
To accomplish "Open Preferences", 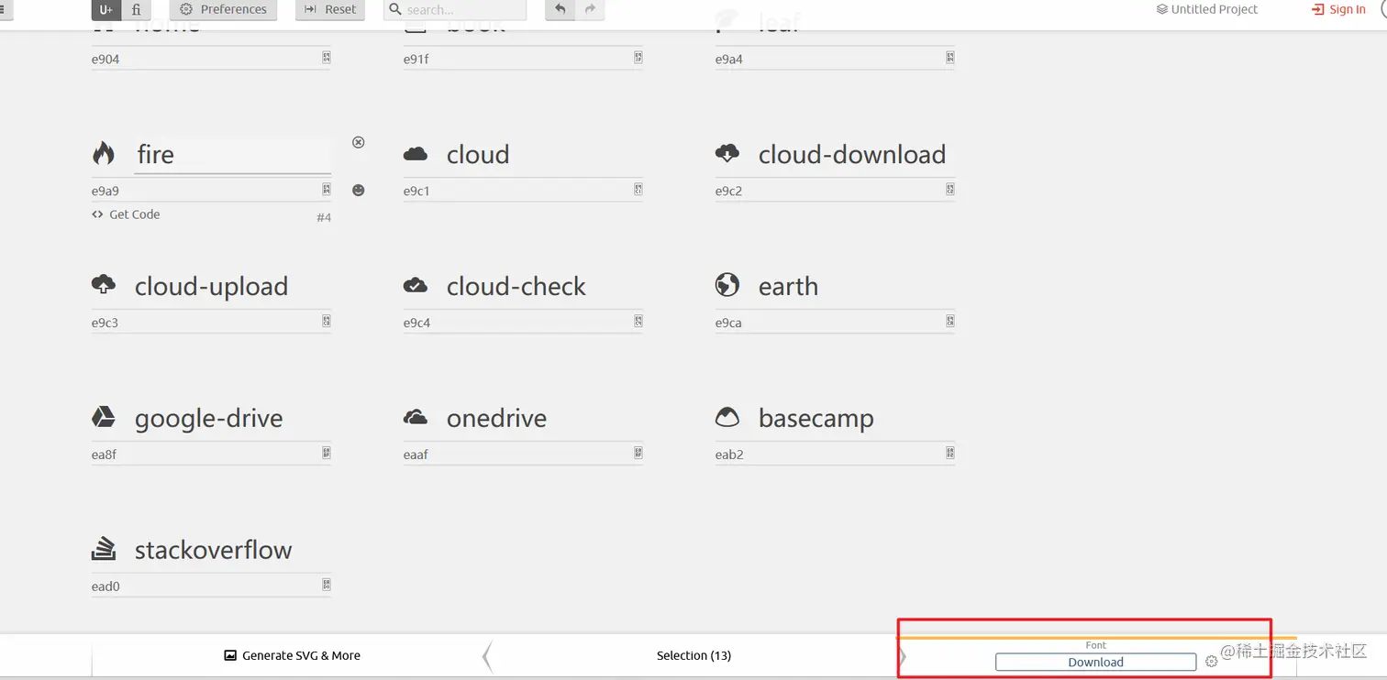I will (x=224, y=9).
